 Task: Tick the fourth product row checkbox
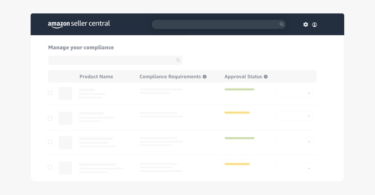point(50,167)
